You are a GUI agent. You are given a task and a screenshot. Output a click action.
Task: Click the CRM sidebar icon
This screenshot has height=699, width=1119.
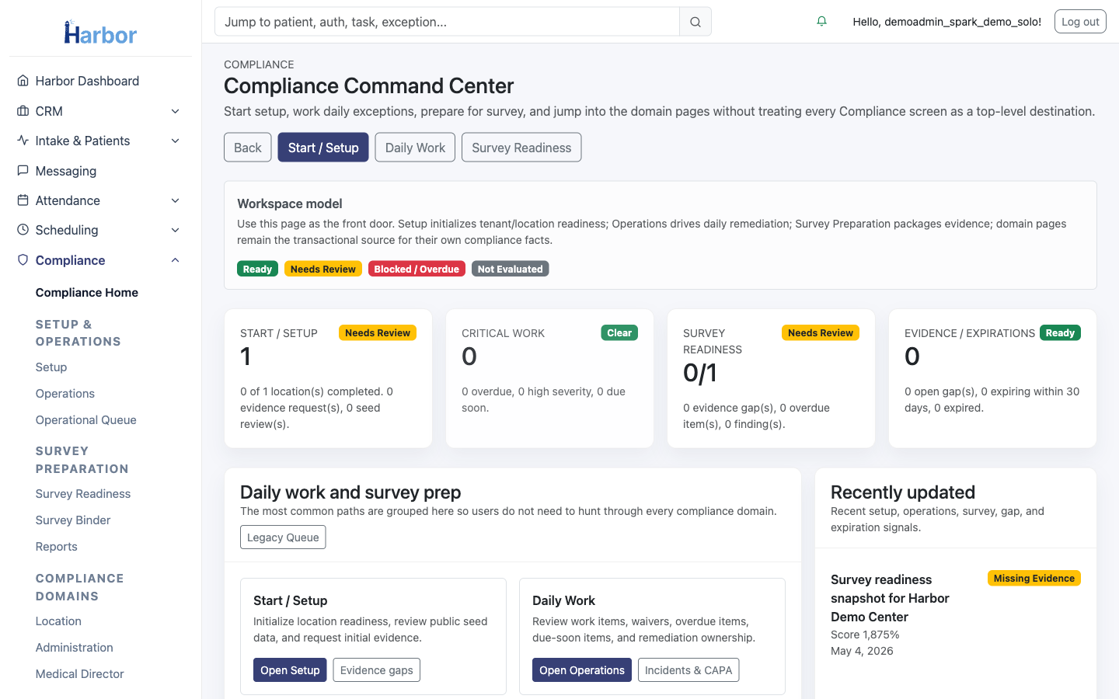tap(23, 111)
